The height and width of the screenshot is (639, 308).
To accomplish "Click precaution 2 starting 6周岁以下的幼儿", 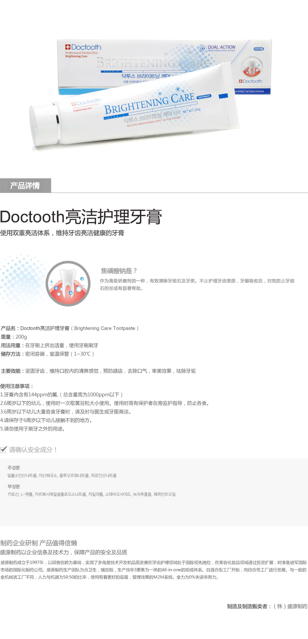I will click(105, 403).
